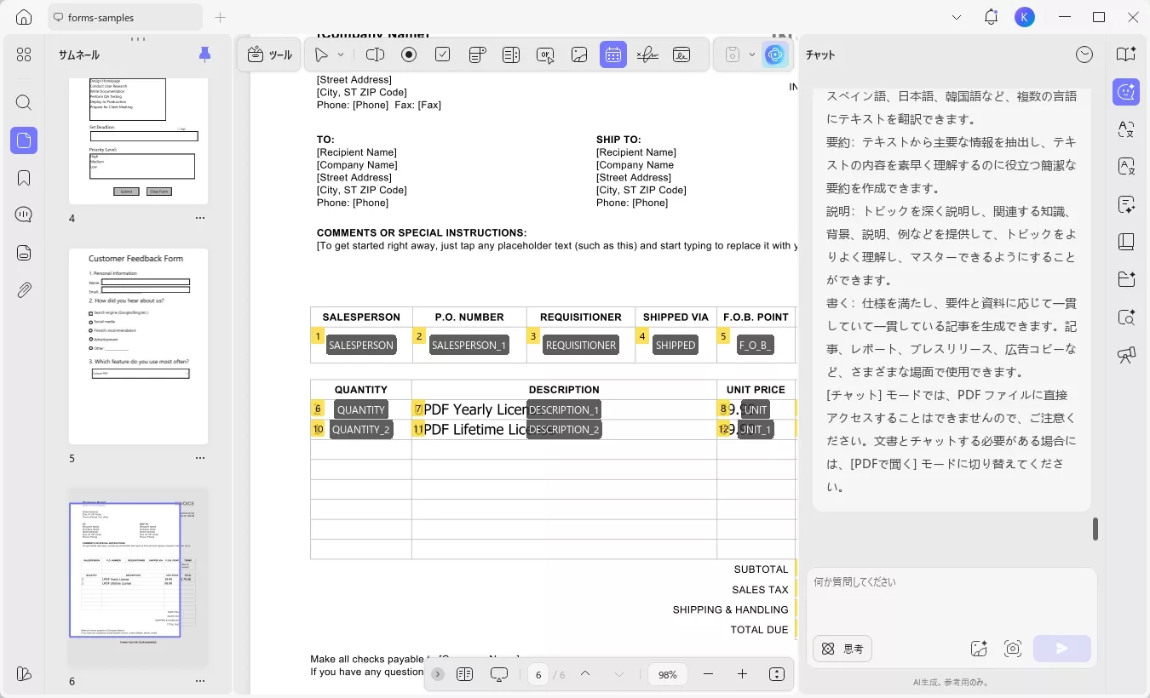This screenshot has height=698, width=1150.
Task: Open notifications bell icon
Action: pyautogui.click(x=991, y=17)
